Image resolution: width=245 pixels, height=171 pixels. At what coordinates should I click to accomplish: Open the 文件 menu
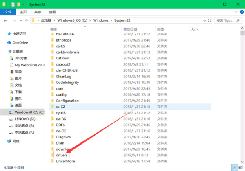point(8,12)
